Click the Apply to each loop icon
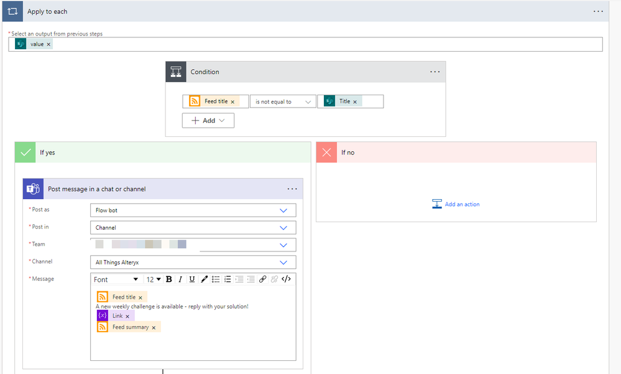 (12, 11)
